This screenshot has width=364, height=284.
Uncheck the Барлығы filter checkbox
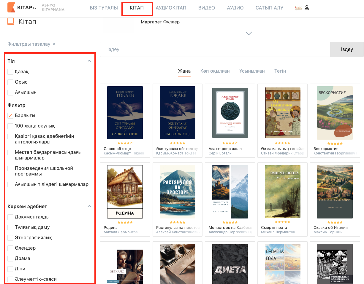(10, 116)
